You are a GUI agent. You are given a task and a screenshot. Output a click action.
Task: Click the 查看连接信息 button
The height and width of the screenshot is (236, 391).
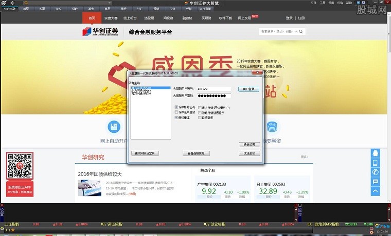195,153
